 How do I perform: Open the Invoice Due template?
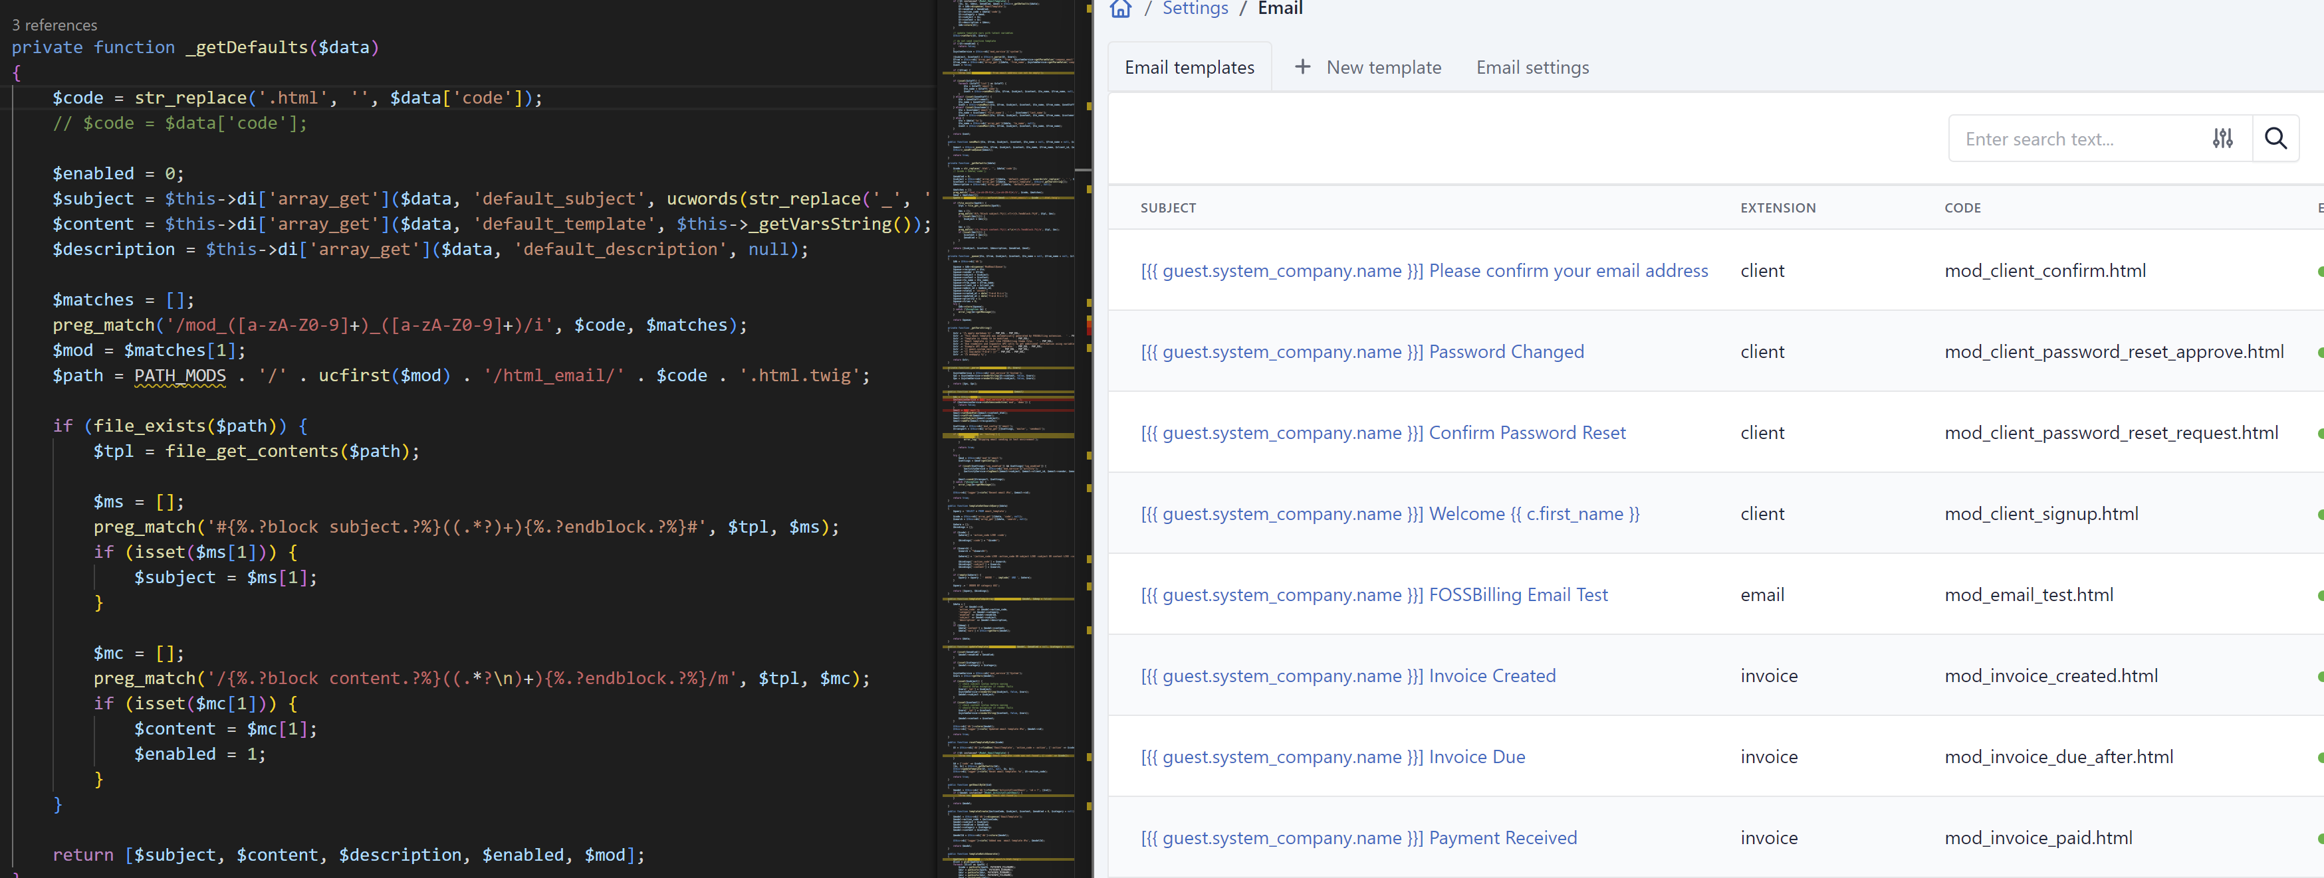point(1332,757)
